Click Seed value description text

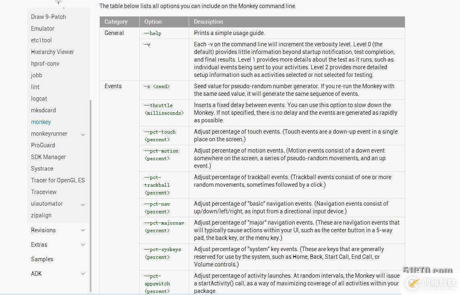pyautogui.click(x=294, y=90)
